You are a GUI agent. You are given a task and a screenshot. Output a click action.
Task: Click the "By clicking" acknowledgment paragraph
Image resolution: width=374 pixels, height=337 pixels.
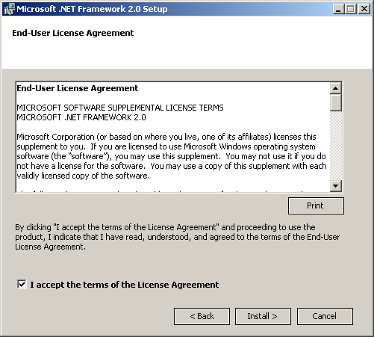[x=177, y=237]
